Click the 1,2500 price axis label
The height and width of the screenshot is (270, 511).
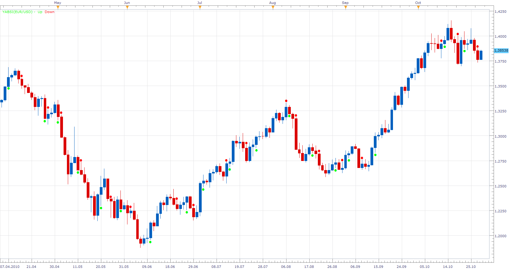[500, 186]
